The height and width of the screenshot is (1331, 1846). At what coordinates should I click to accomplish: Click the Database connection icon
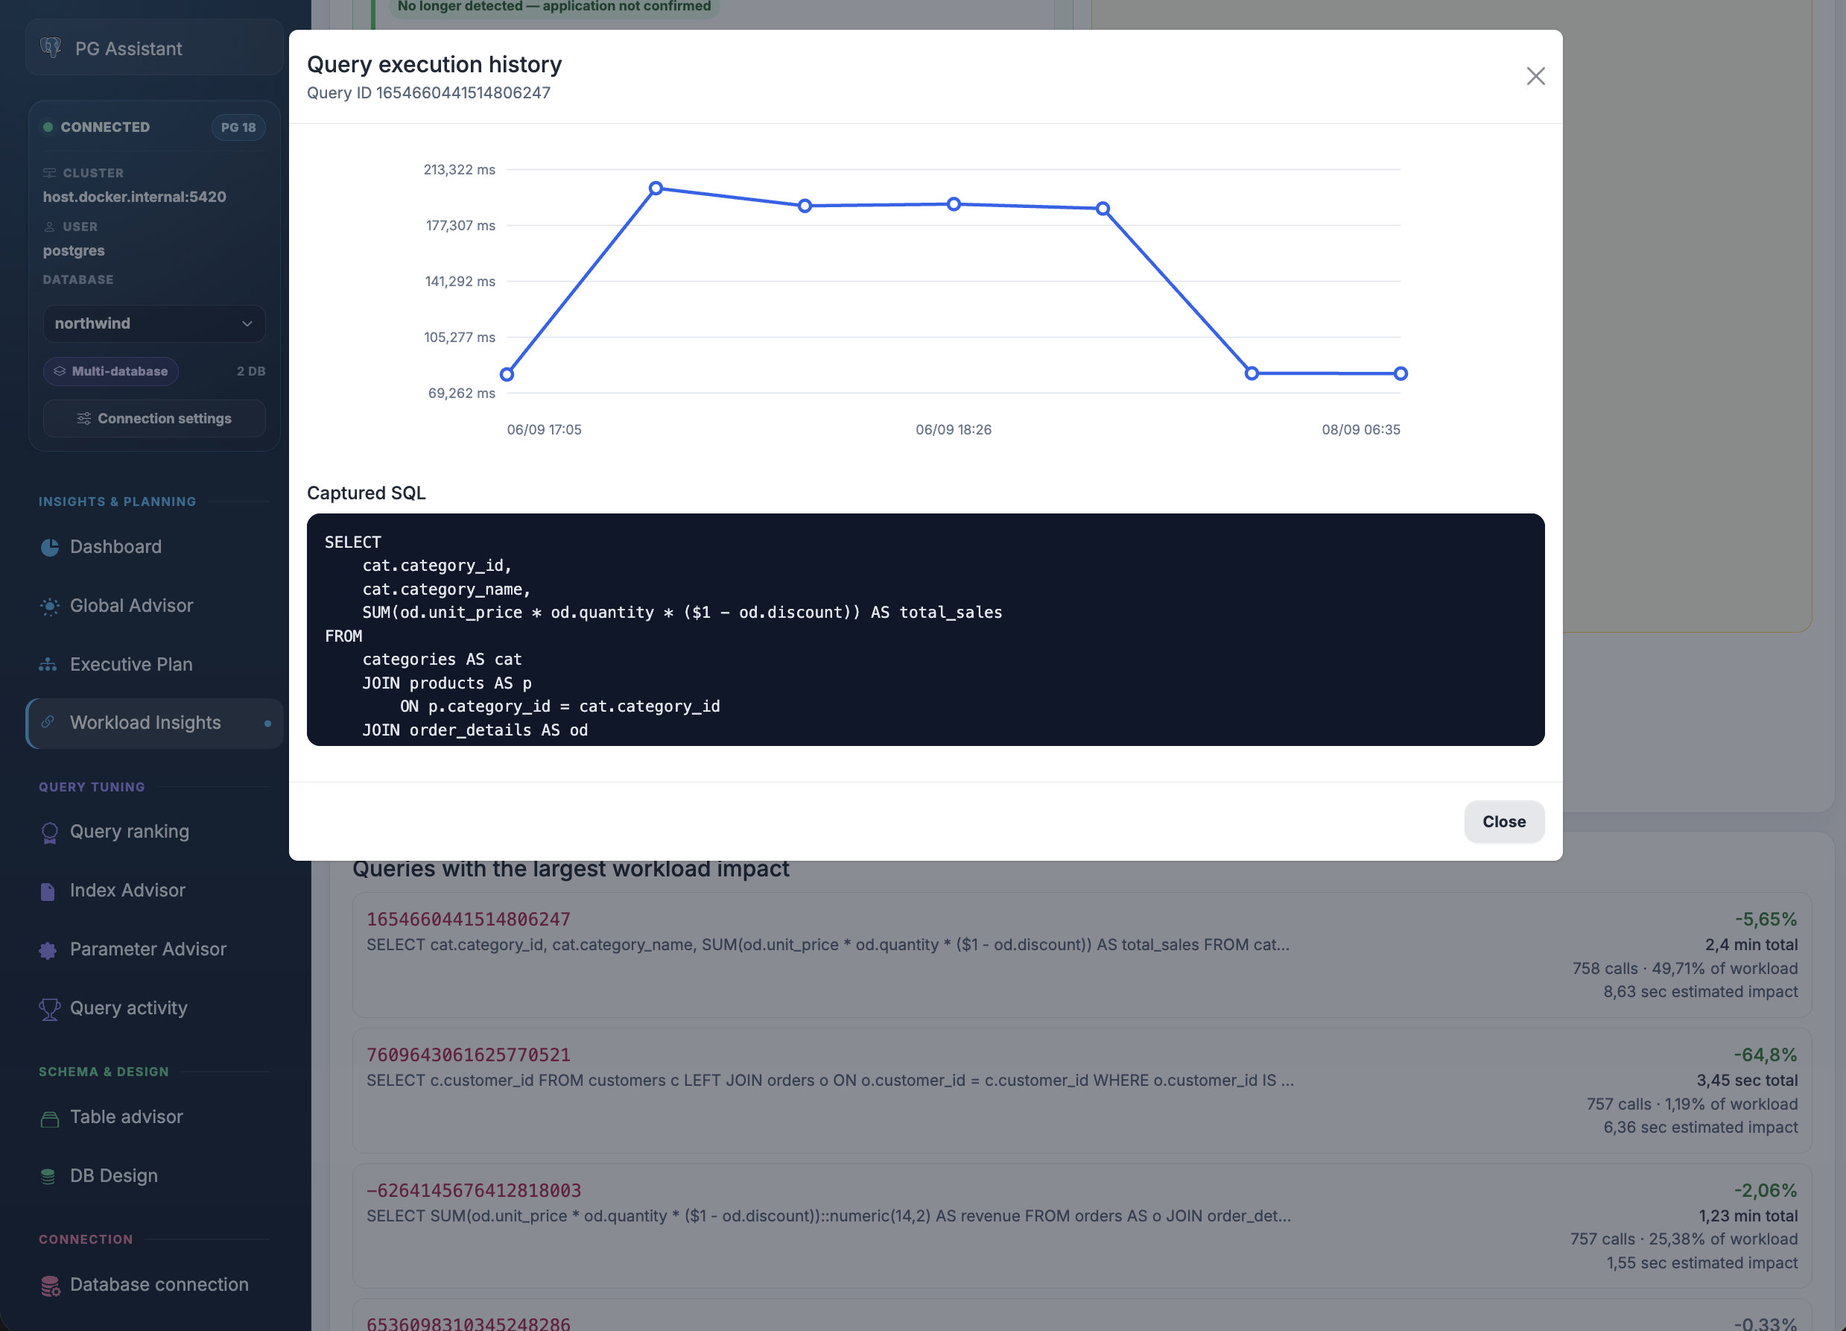tap(50, 1286)
